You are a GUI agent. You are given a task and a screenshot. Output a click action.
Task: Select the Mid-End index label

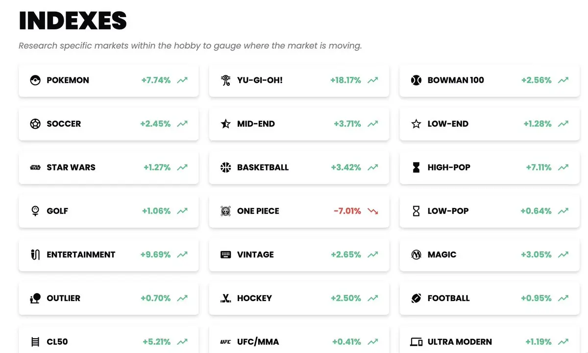click(256, 124)
